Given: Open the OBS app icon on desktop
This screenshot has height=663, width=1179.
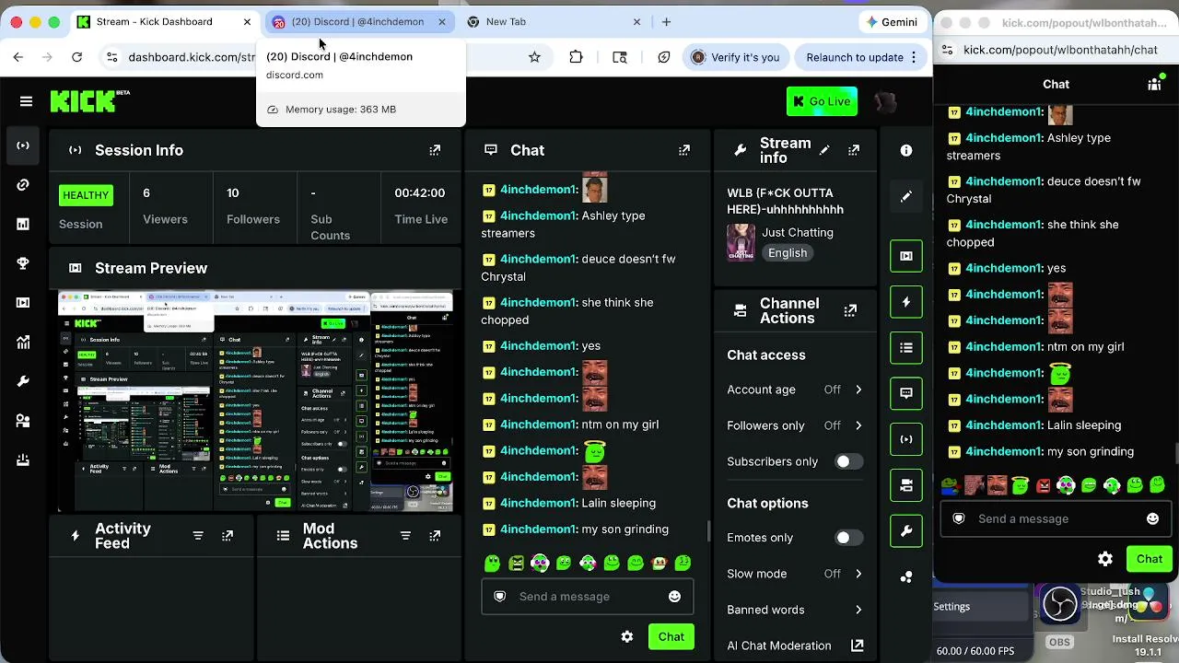Looking at the screenshot, I should 1059,605.
